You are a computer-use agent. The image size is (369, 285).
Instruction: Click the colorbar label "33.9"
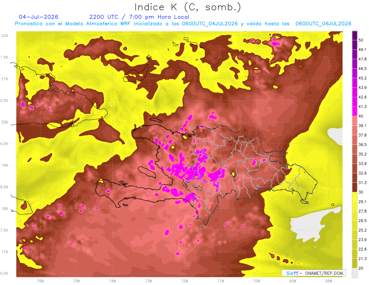(x=363, y=164)
